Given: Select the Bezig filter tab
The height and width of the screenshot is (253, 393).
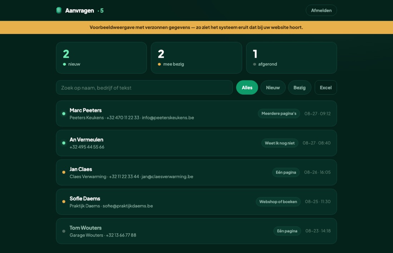Looking at the screenshot, I should pyautogui.click(x=299, y=88).
